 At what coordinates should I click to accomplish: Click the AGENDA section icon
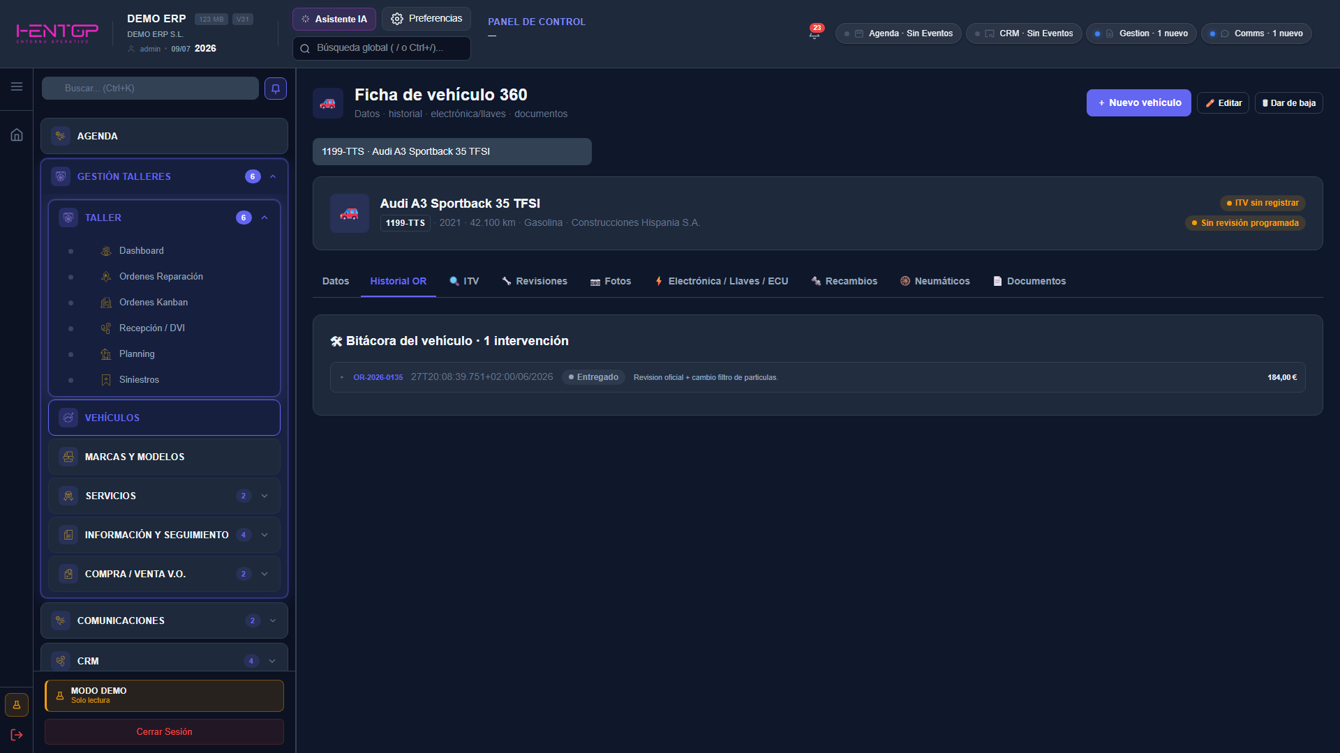[x=61, y=136]
